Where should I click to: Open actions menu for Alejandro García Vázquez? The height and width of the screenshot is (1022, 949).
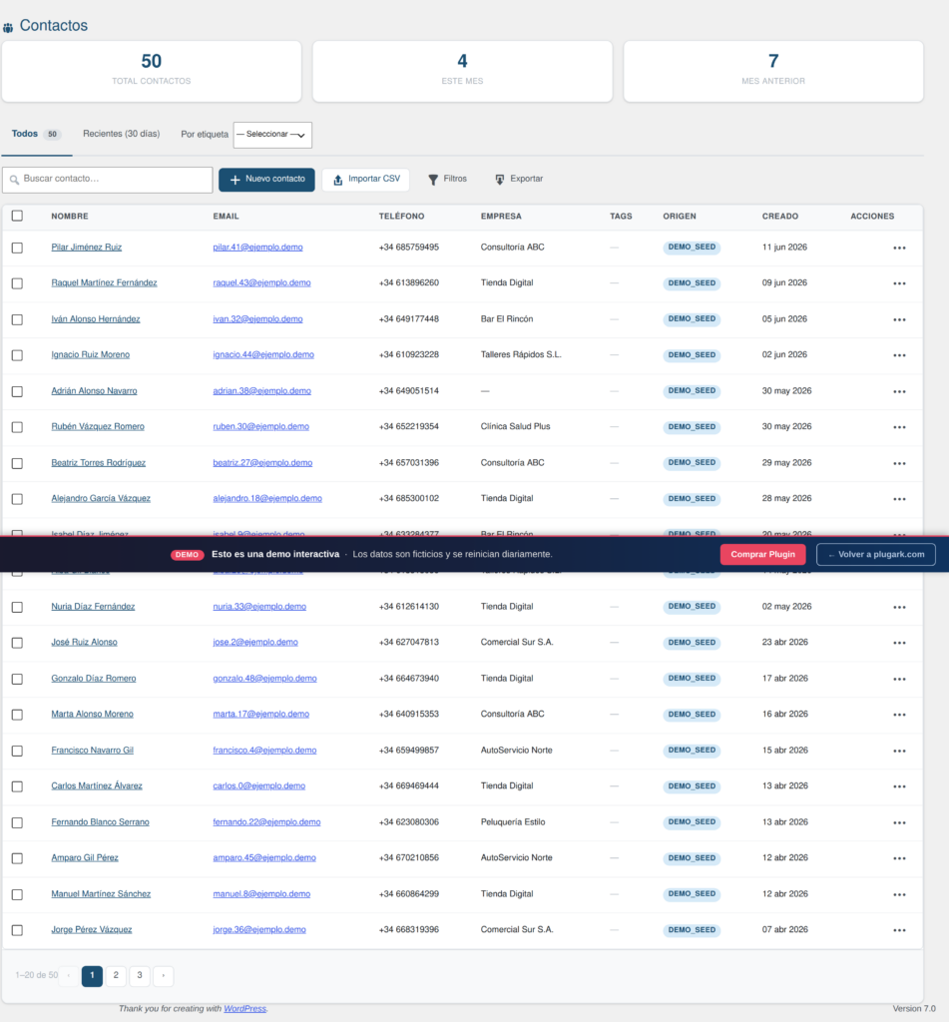[899, 499]
